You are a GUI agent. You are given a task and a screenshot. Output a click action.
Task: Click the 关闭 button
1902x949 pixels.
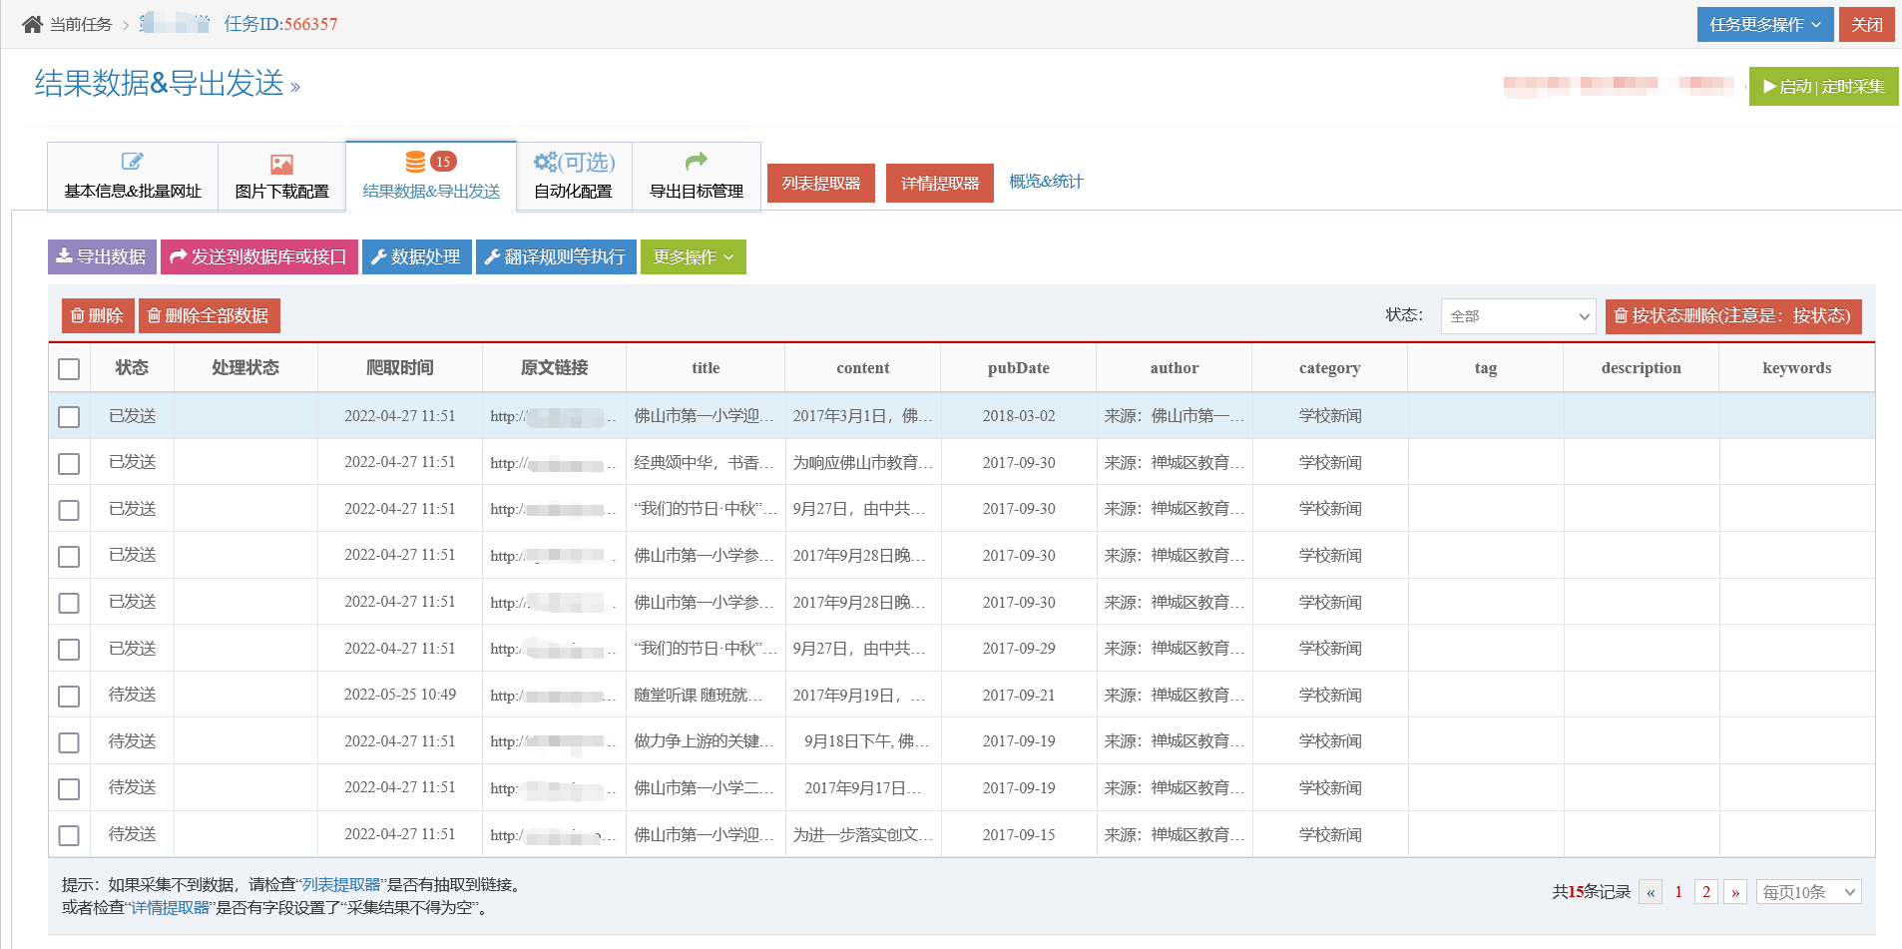[1867, 24]
